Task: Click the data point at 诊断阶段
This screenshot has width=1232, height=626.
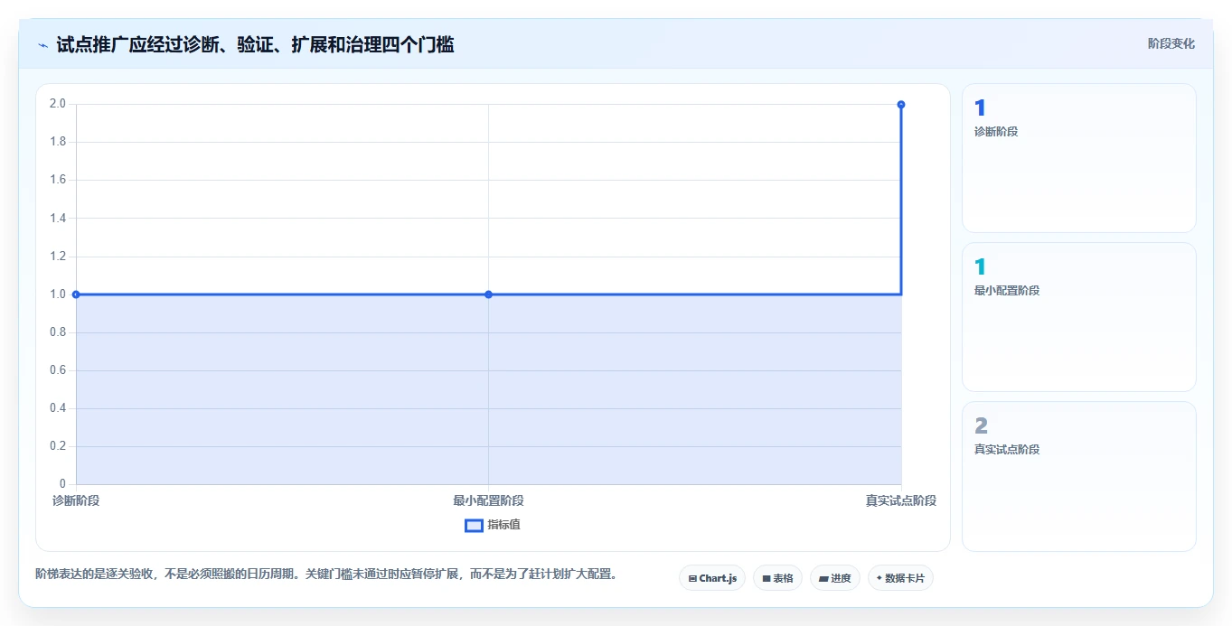Action: [76, 294]
